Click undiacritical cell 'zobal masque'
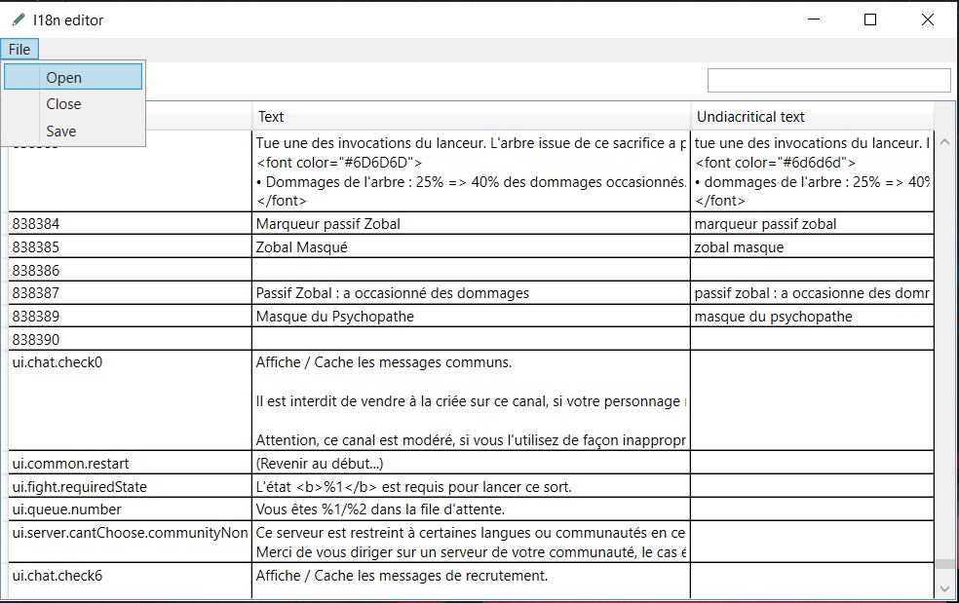959x603 pixels. pos(812,247)
